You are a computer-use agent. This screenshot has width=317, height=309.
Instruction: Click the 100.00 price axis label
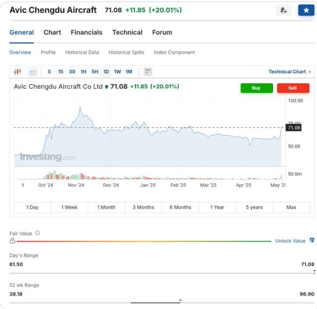295,101
